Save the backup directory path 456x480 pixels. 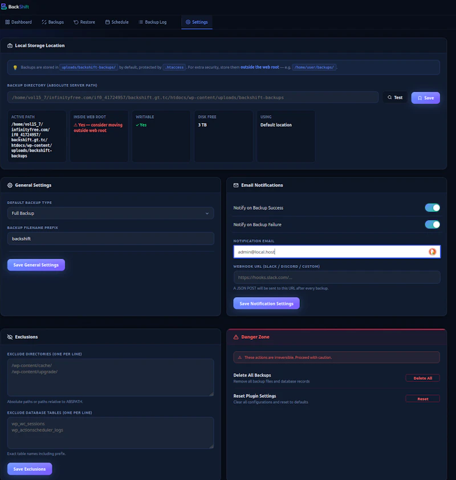[x=425, y=97]
